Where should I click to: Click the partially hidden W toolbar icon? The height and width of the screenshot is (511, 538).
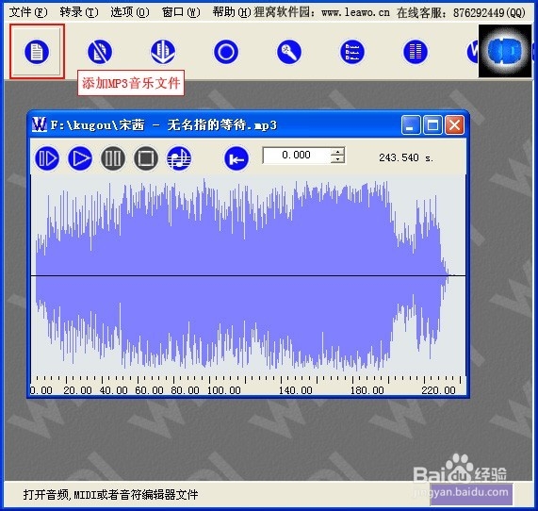(473, 52)
